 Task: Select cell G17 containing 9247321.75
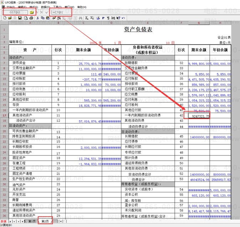199,116
